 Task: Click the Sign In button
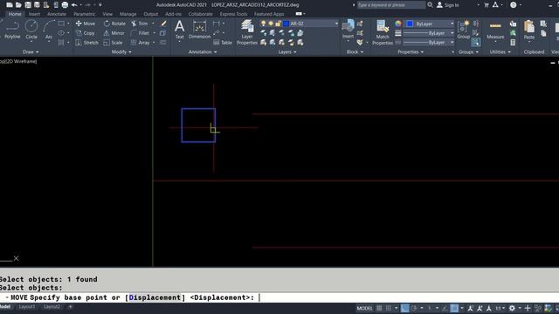(x=448, y=5)
